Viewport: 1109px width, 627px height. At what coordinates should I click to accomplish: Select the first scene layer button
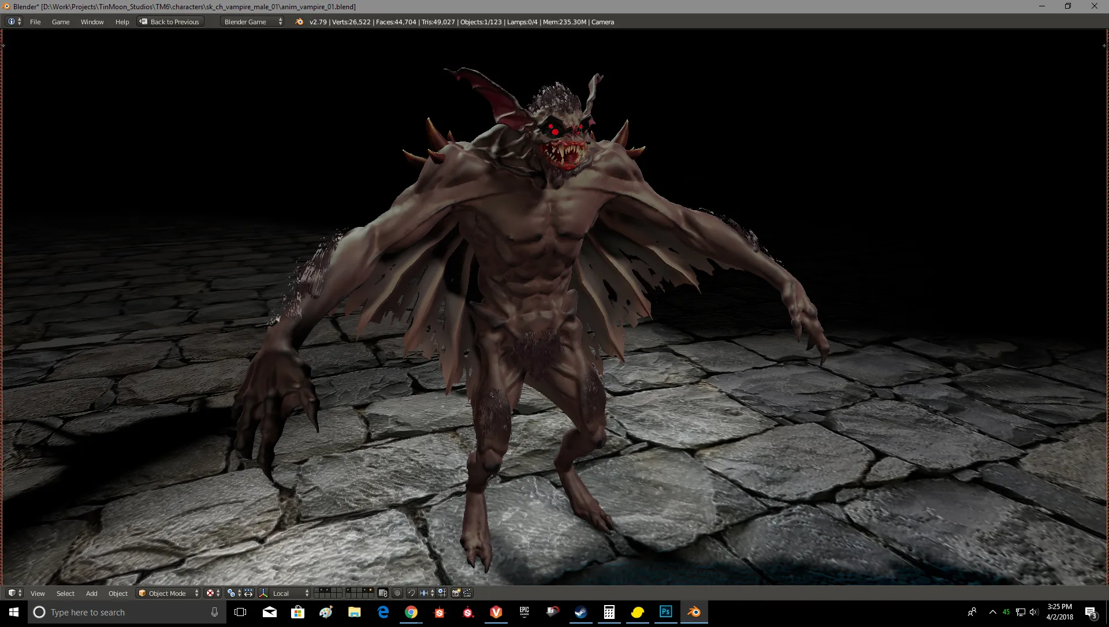pos(317,590)
